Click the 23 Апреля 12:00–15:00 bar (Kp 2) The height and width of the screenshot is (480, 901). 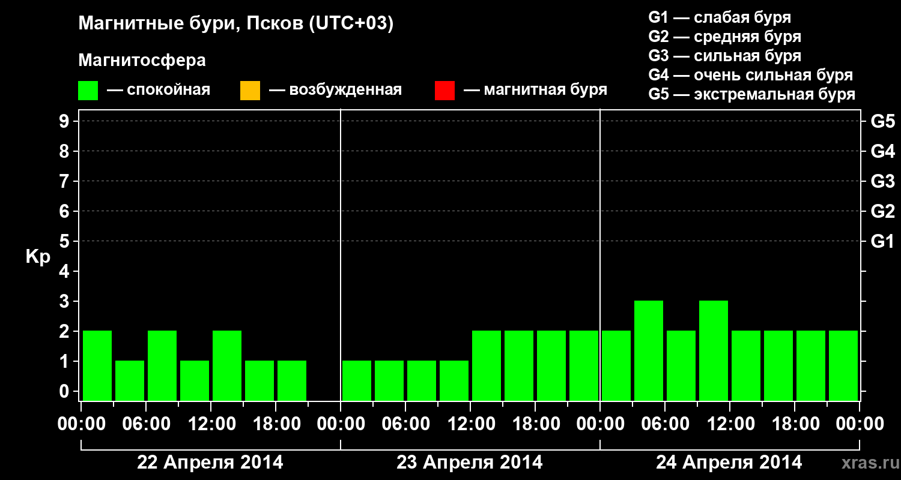(x=487, y=365)
